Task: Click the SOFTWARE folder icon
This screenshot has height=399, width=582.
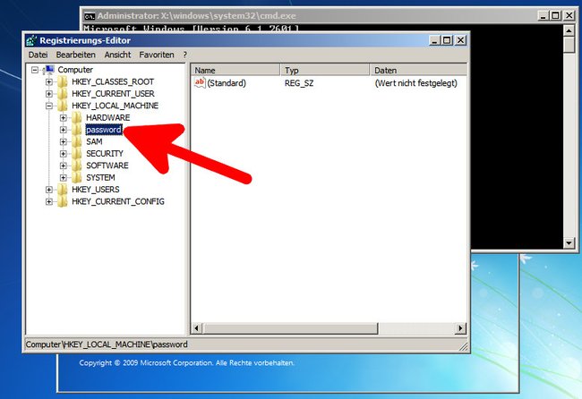Action: [76, 166]
